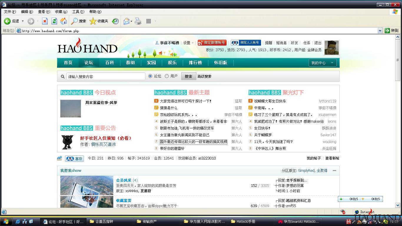Click the 11:23 taskbar clock
The height and width of the screenshot is (226, 402).
coord(394,222)
